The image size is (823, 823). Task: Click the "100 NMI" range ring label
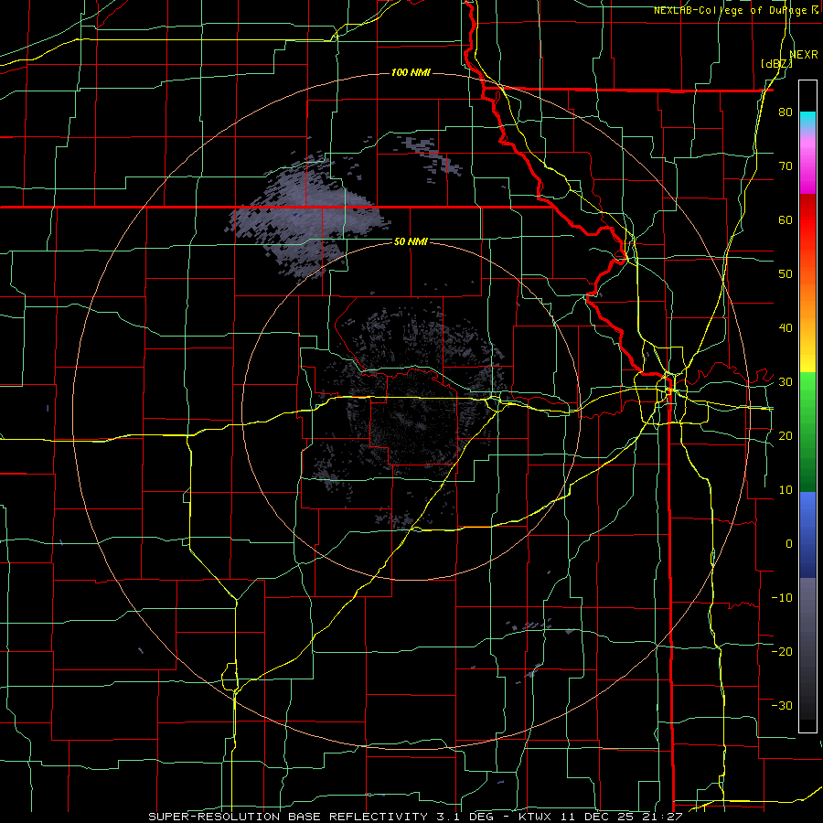[x=411, y=72]
